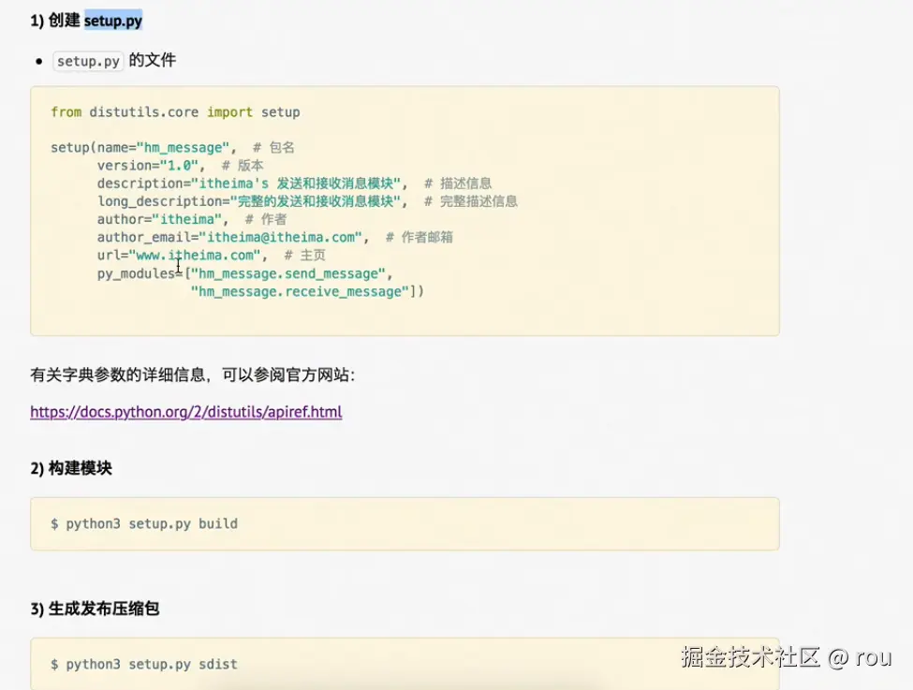
Task: Click the '# 版本' comment
Action: click(x=243, y=166)
